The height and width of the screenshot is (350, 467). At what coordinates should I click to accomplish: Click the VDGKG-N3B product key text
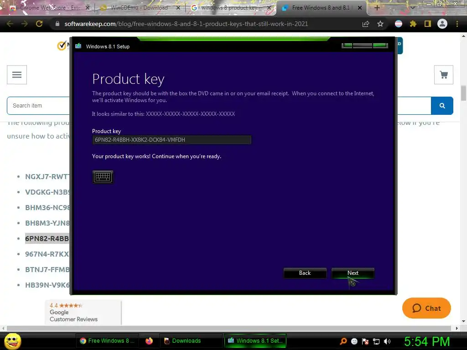click(47, 192)
